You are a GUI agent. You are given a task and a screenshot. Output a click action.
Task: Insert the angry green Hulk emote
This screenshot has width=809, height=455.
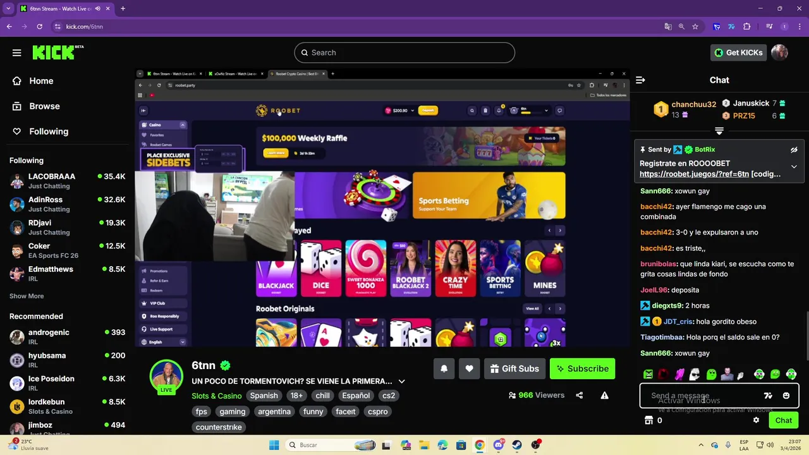coord(648,374)
